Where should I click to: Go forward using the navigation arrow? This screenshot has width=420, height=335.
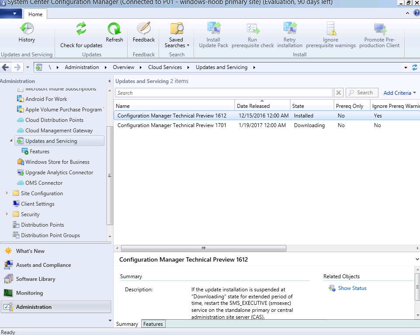(17, 67)
